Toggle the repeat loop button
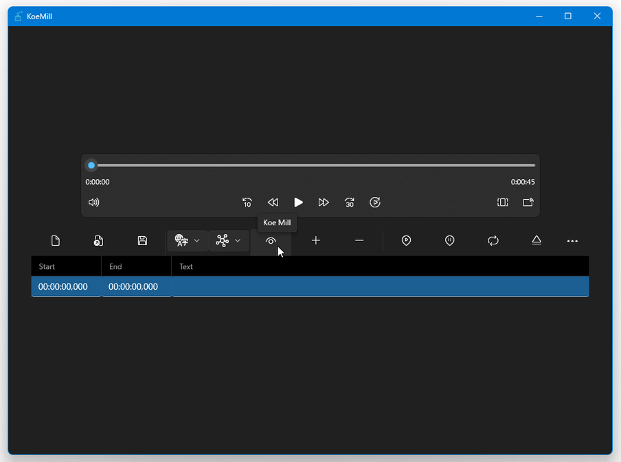The width and height of the screenshot is (621, 462). 493,241
